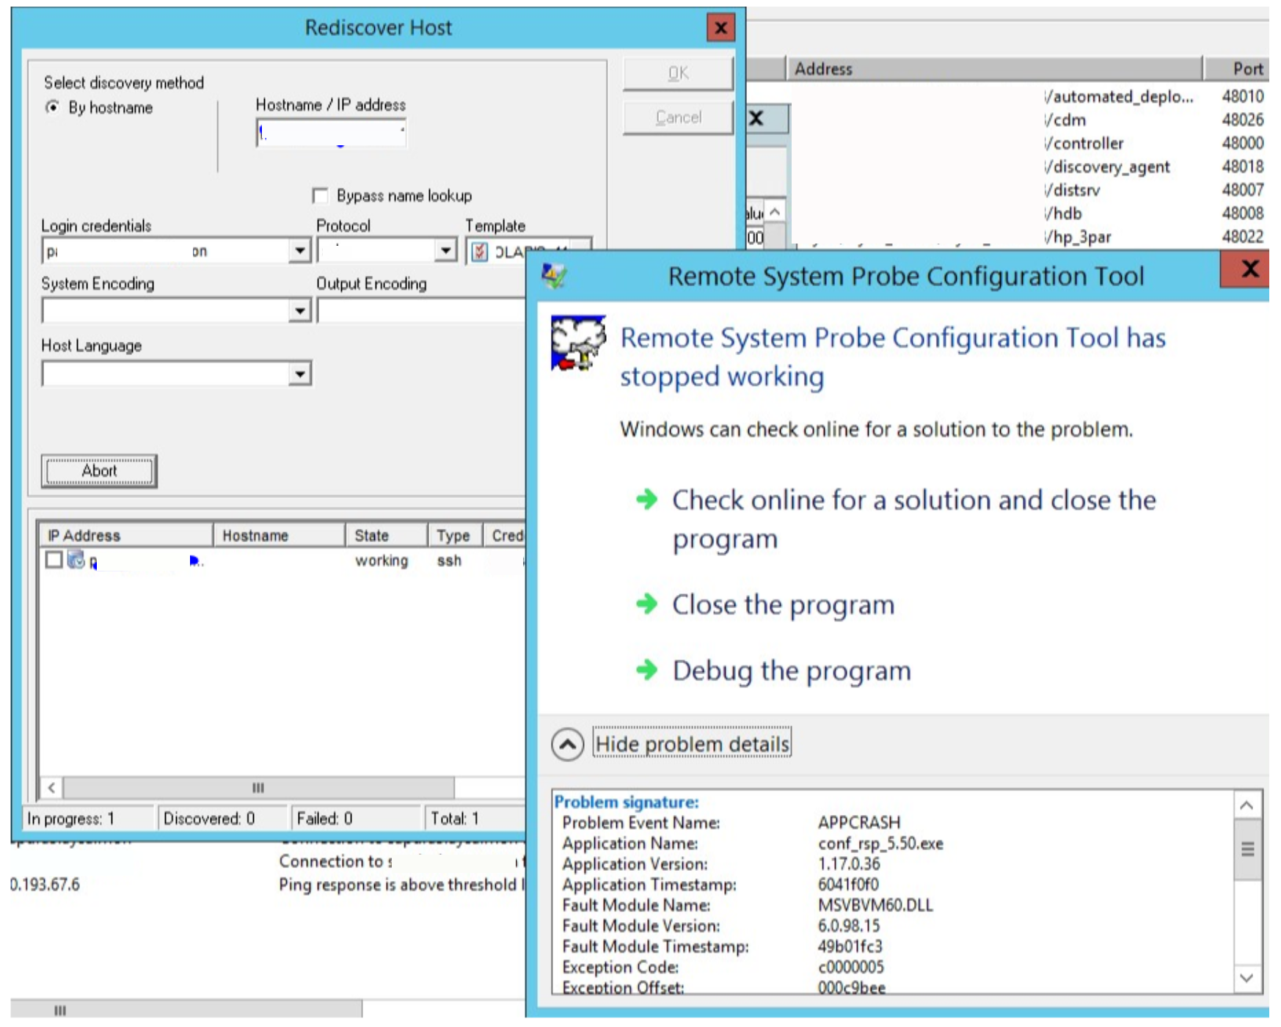
Task: Click the Hostname / IP address input field
Action: click(332, 133)
